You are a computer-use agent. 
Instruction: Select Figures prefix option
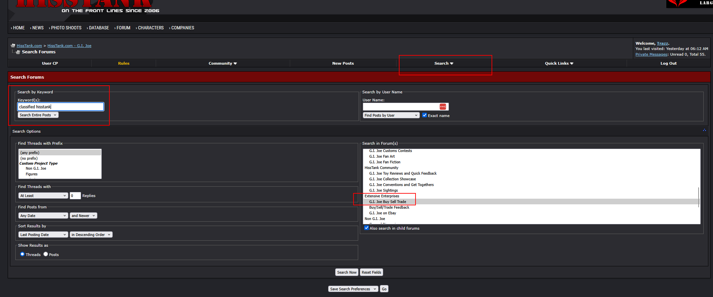pyautogui.click(x=32, y=174)
